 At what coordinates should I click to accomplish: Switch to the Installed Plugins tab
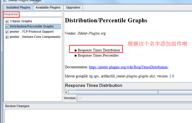18,8
